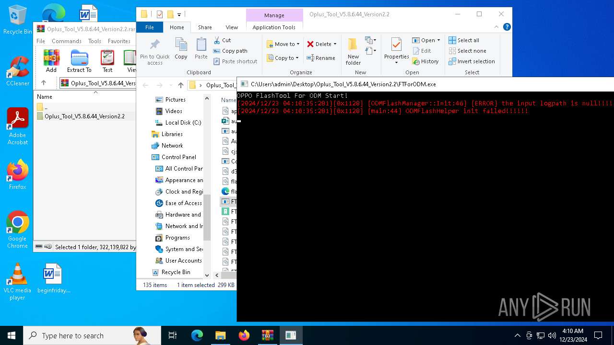
Task: Select Programs in navigation pane
Action: coord(177,238)
